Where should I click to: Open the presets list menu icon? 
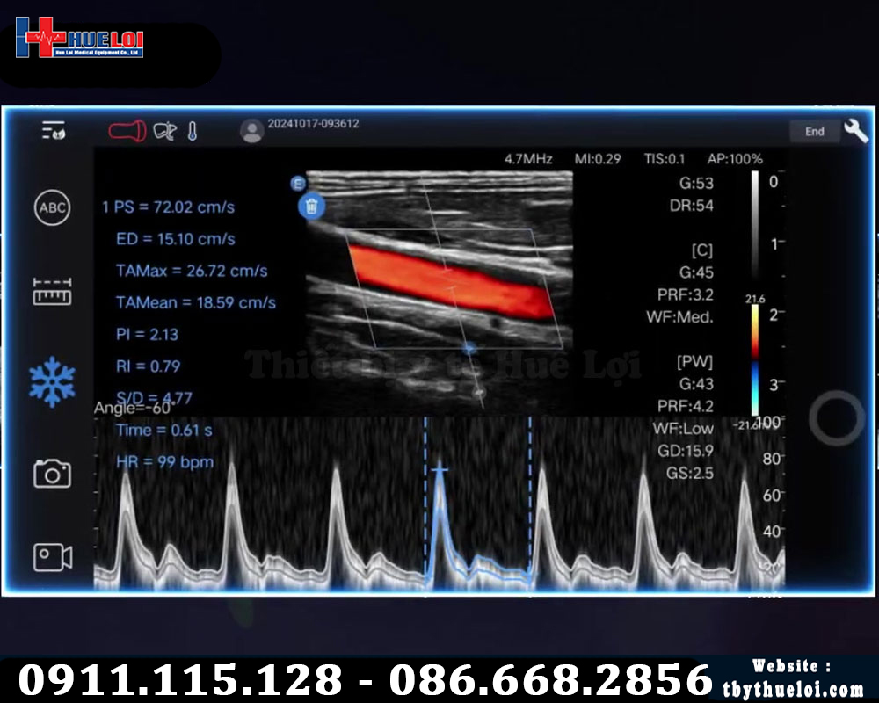(53, 131)
